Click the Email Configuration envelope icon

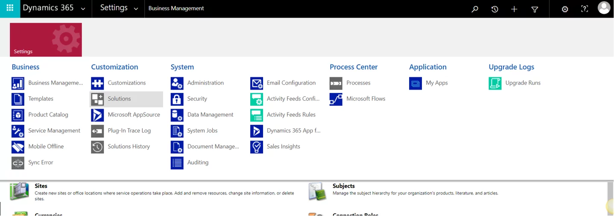point(257,83)
